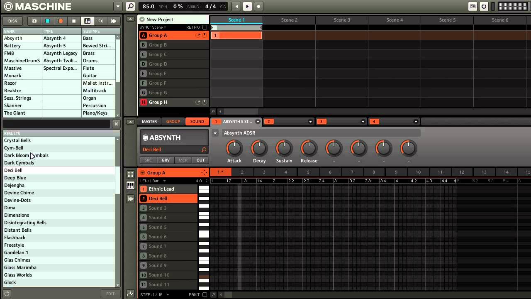The height and width of the screenshot is (299, 531).
Task: Click the EDIT button below results
Action: coord(110,294)
